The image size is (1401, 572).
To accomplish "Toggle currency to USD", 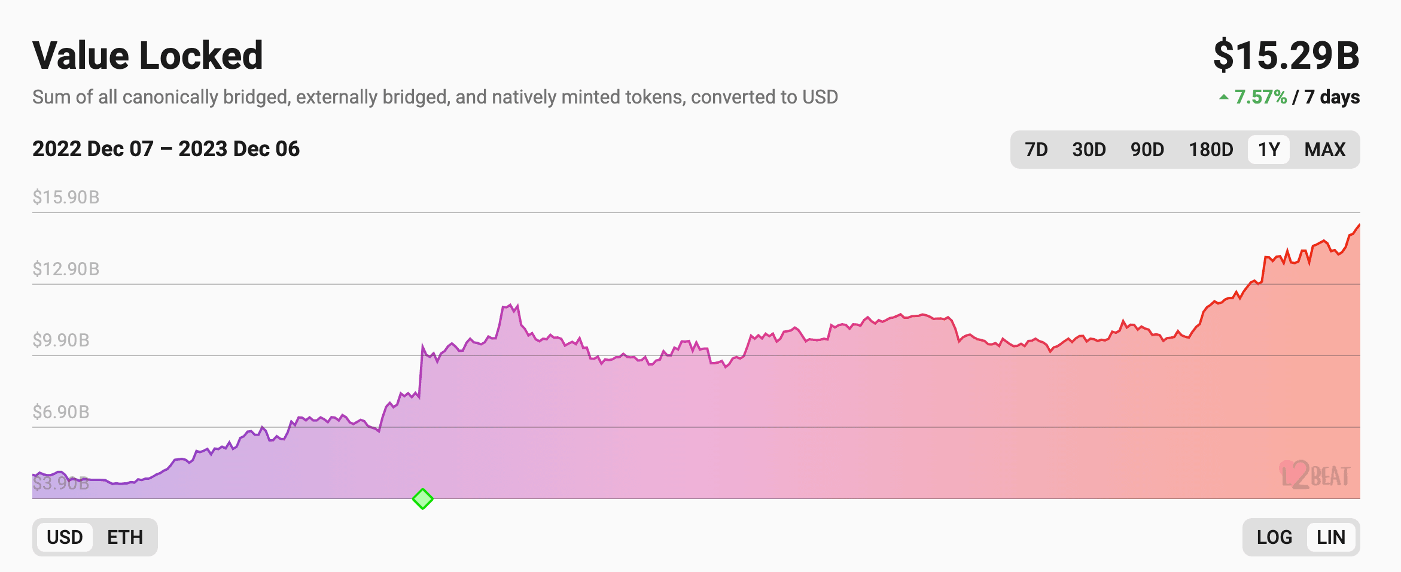I will [65, 537].
